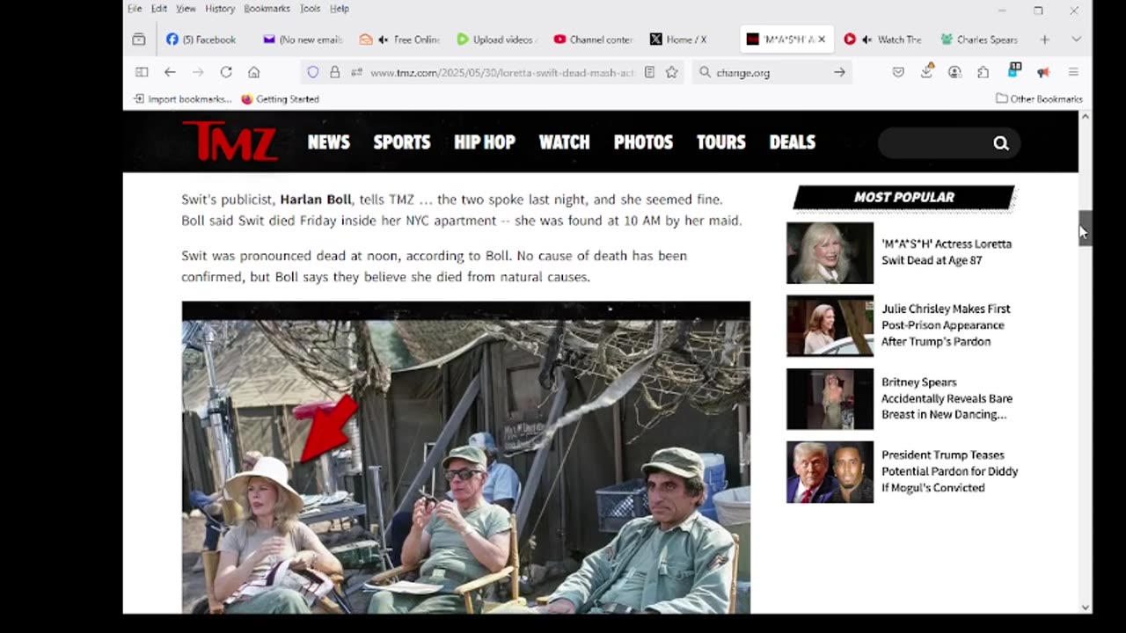Open the extensions puzzle icon
This screenshot has height=633, width=1126.
click(983, 72)
